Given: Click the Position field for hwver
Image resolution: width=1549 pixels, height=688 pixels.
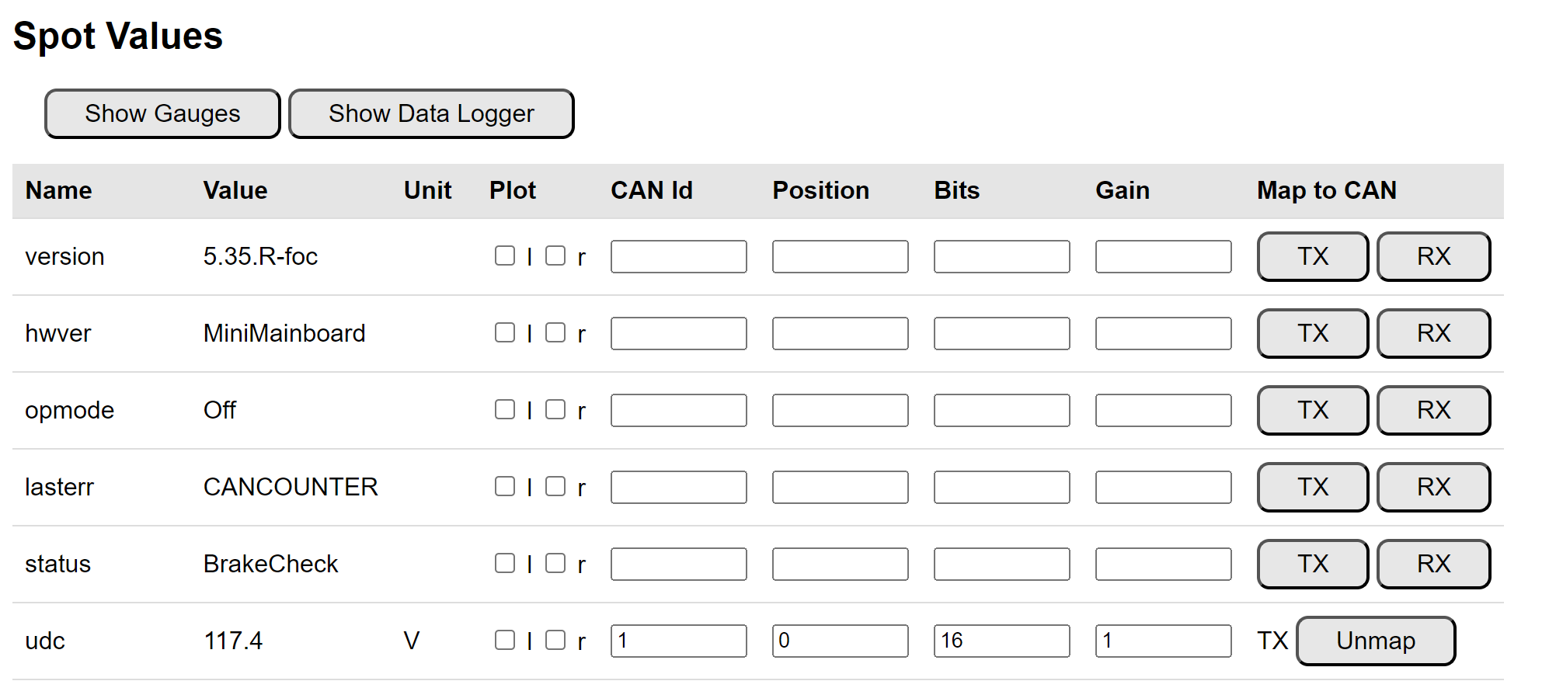Looking at the screenshot, I should 840,333.
